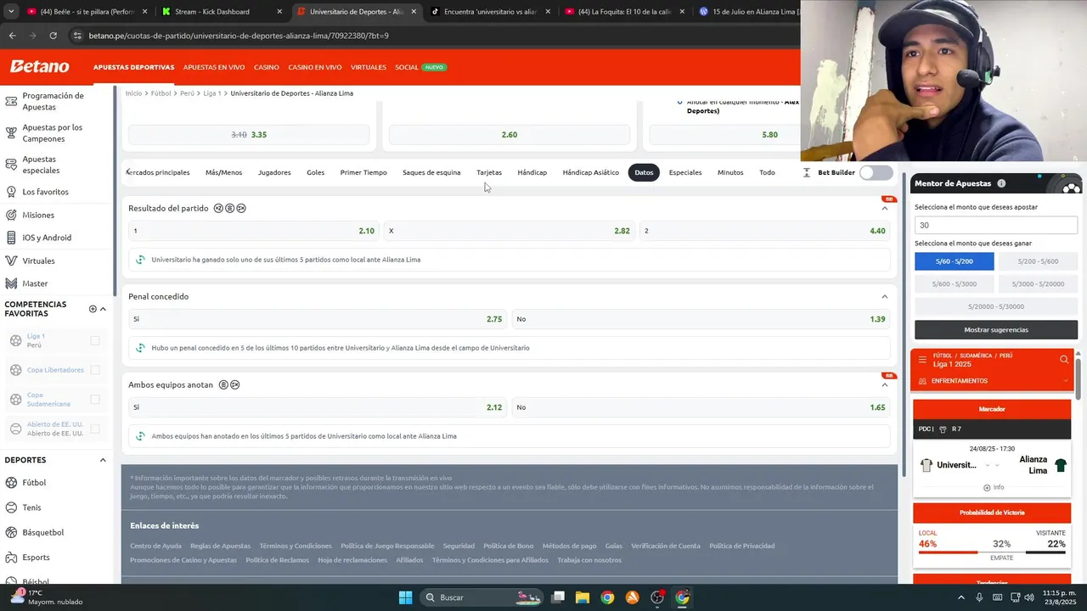Image resolution: width=1087 pixels, height=611 pixels.
Task: Open the Tarjetas market tab
Action: point(489,172)
